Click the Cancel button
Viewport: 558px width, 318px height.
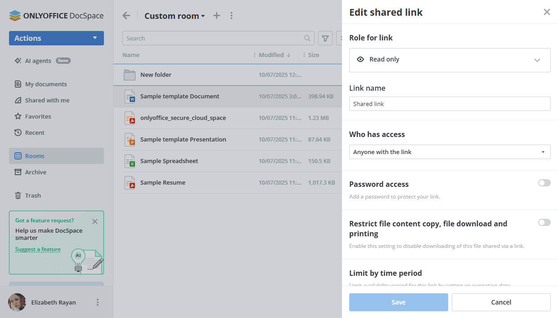pyautogui.click(x=501, y=302)
